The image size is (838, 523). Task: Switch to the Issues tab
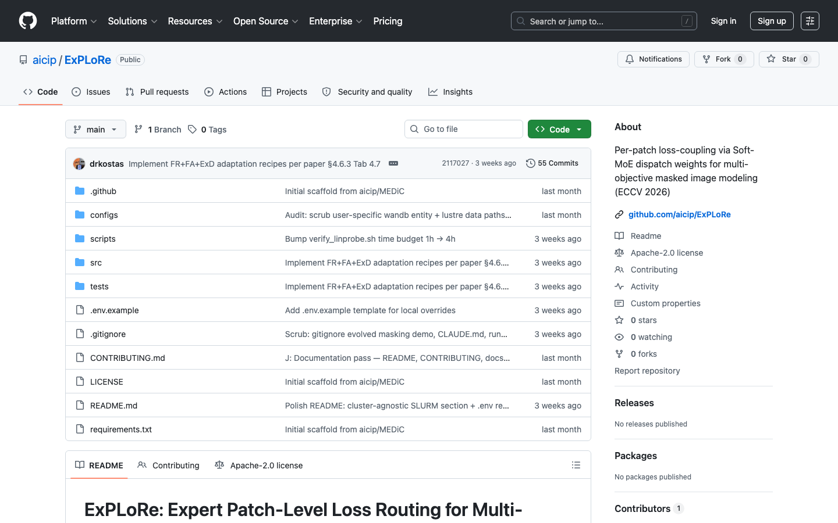[x=91, y=92]
